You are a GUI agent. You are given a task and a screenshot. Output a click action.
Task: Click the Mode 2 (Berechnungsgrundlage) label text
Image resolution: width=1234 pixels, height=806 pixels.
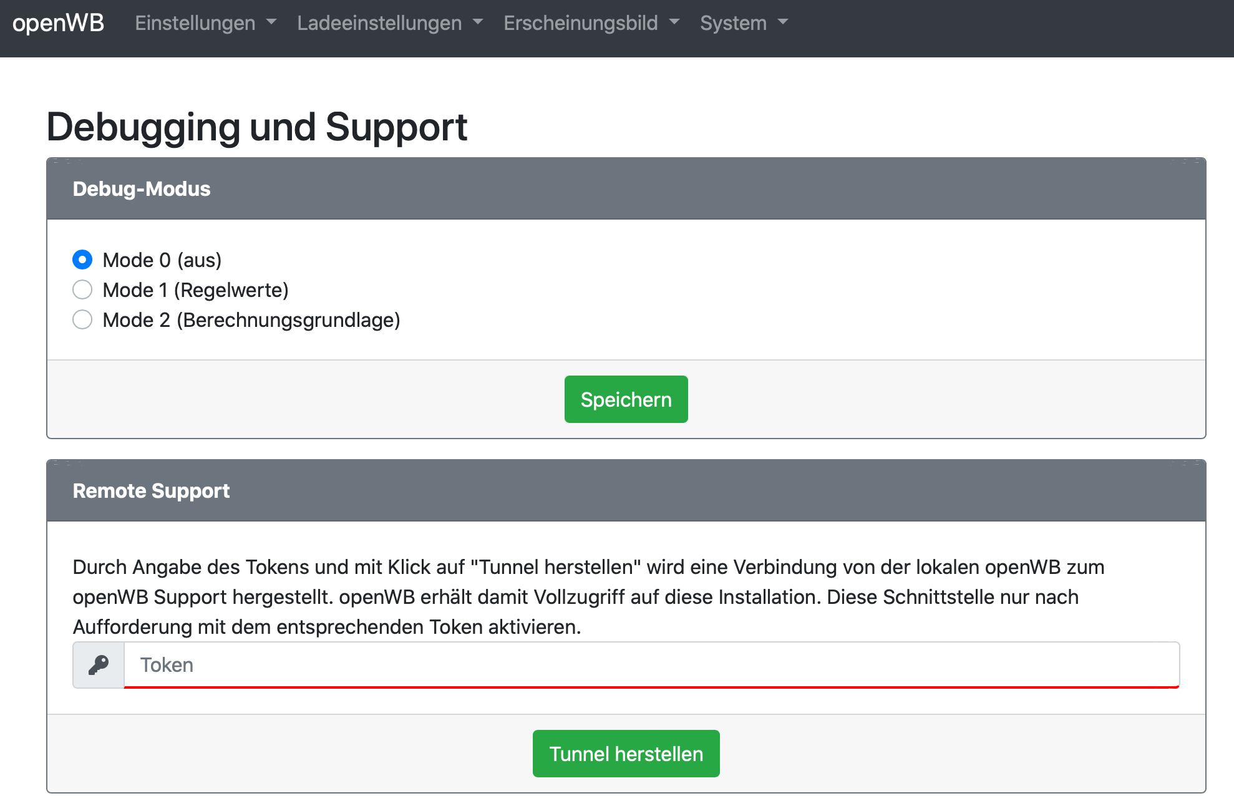pos(251,320)
